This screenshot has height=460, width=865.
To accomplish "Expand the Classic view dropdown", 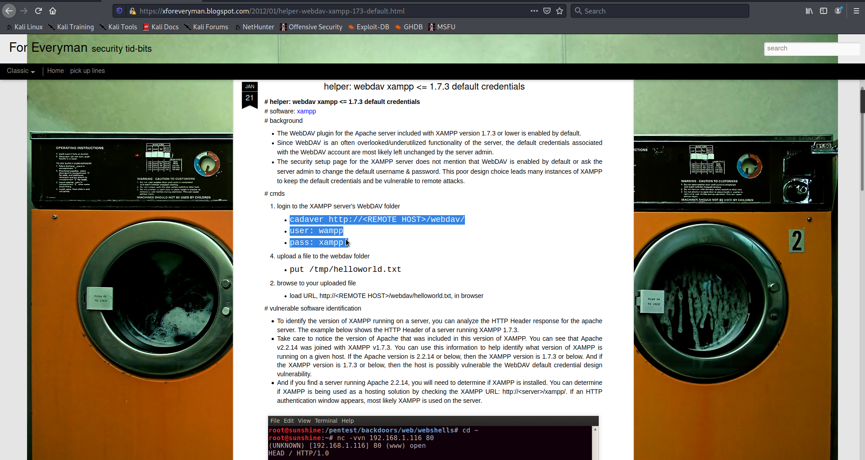I will pyautogui.click(x=21, y=71).
